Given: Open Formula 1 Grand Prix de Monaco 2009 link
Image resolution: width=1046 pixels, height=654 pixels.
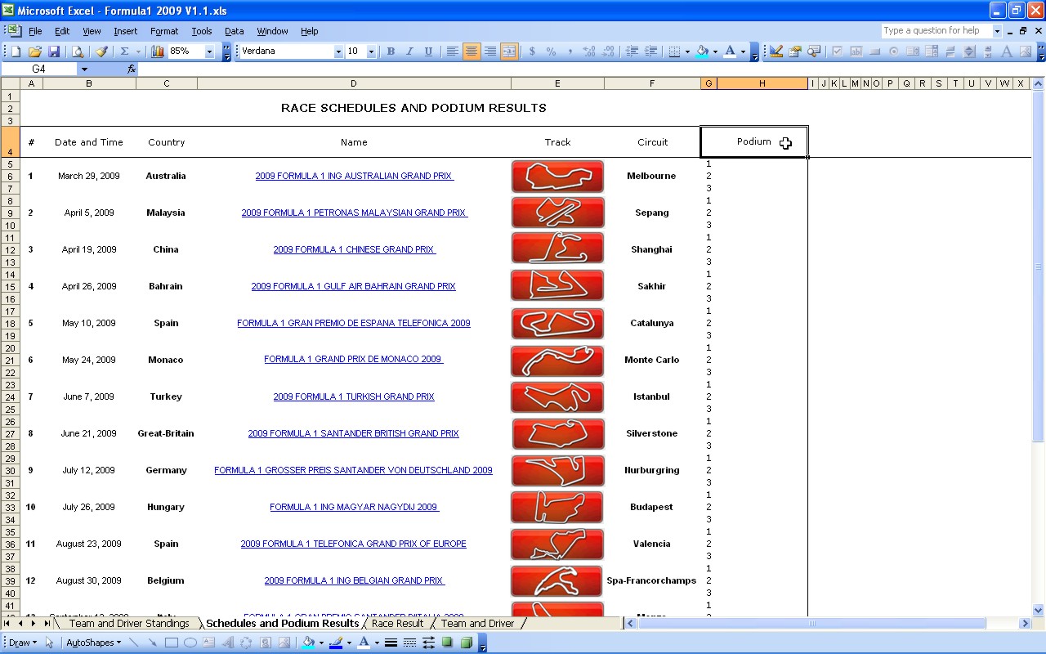Looking at the screenshot, I should pyautogui.click(x=354, y=359).
